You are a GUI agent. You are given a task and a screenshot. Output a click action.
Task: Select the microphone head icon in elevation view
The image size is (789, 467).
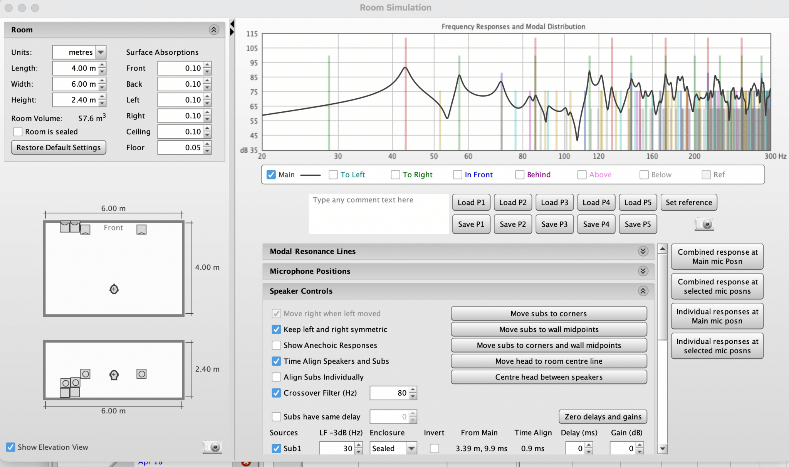click(114, 375)
